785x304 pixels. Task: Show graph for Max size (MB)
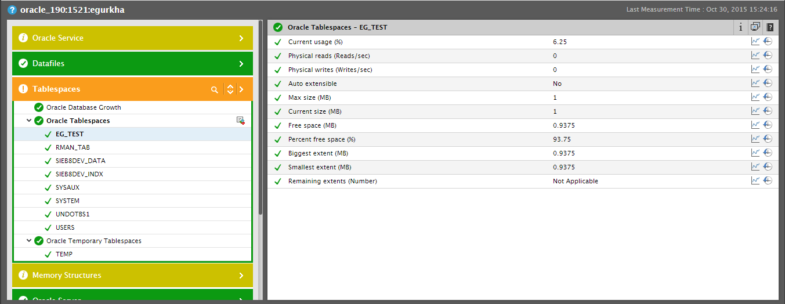(755, 97)
